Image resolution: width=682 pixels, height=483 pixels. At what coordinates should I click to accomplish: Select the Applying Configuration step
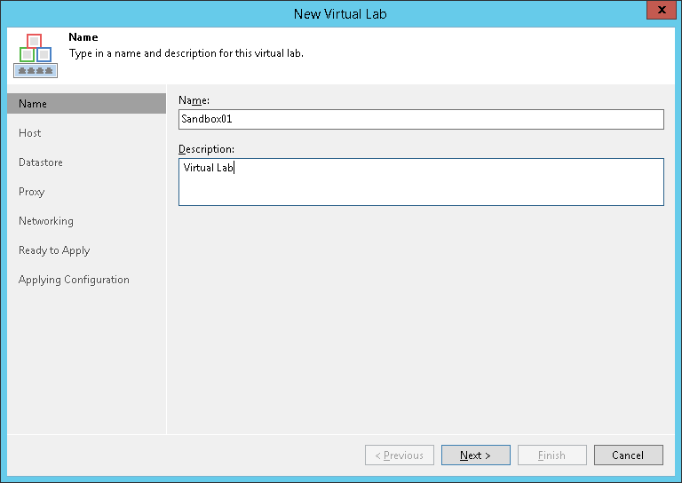74,280
